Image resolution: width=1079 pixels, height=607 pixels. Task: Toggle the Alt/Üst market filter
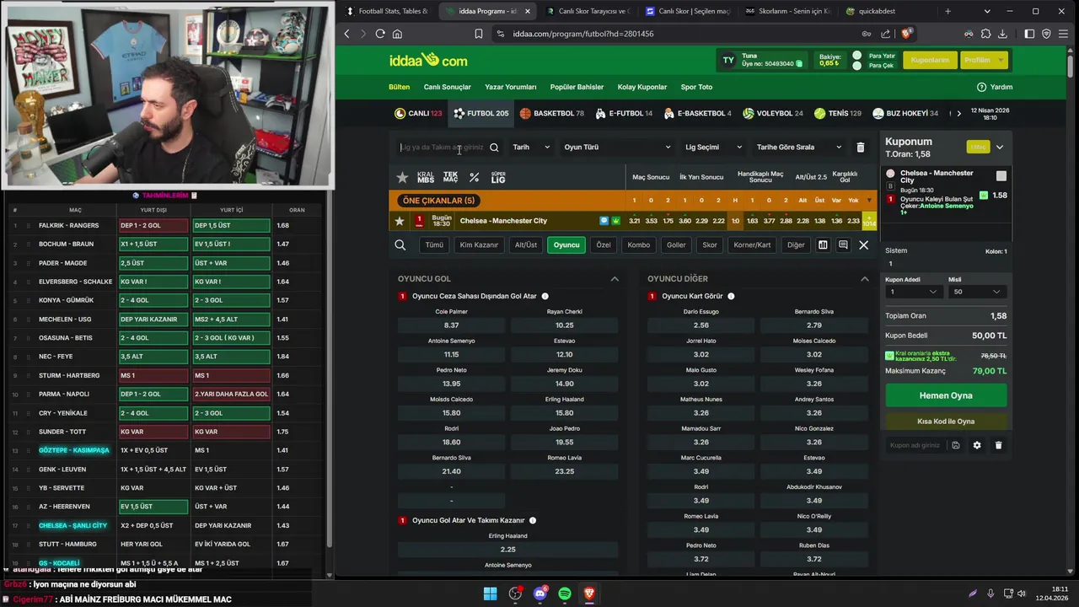click(x=526, y=245)
